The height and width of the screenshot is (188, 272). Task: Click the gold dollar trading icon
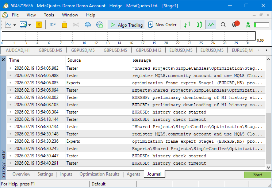click(39, 25)
